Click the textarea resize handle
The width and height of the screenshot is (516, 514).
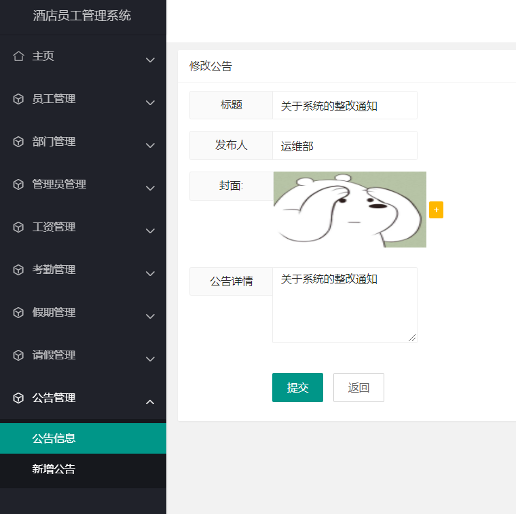412,338
